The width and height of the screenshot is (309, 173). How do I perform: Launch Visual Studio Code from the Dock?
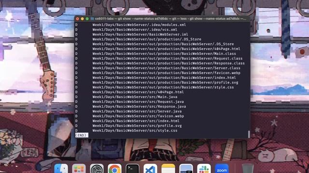coord(150,169)
